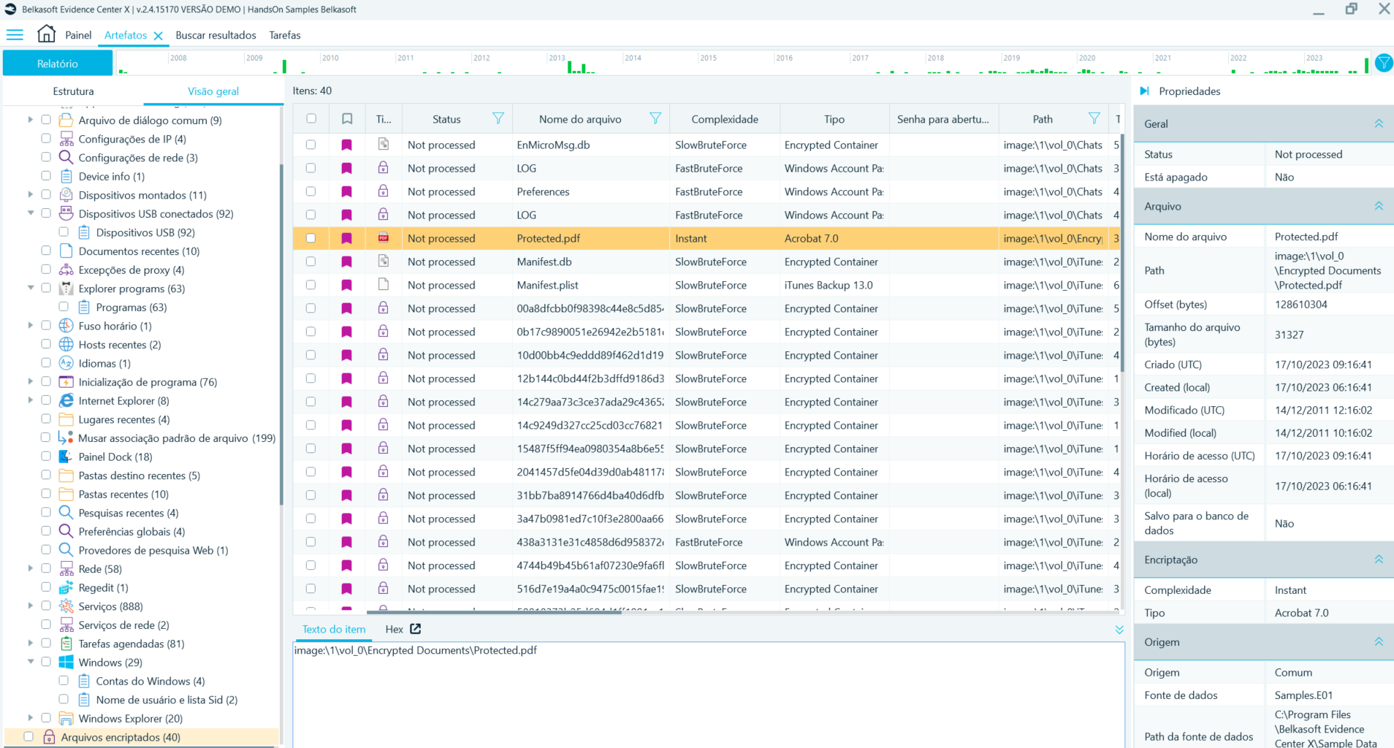Click the PDF type icon for Protected.pdf

coord(383,237)
